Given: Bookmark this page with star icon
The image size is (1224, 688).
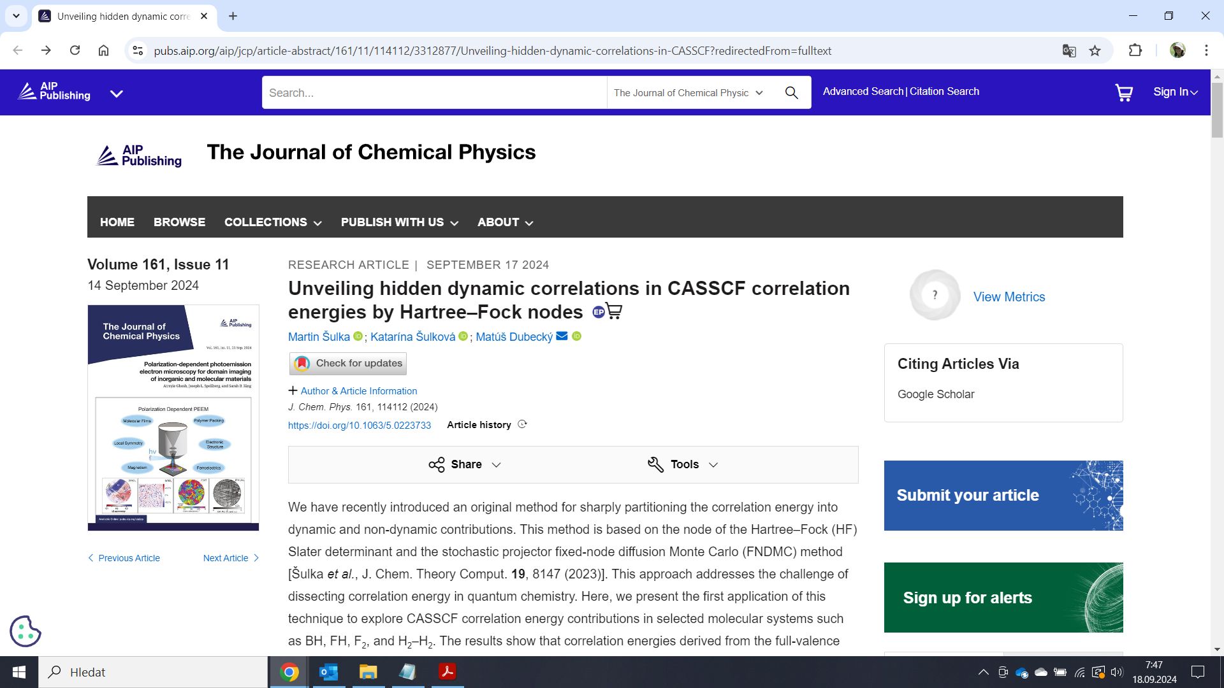Looking at the screenshot, I should 1095,51.
